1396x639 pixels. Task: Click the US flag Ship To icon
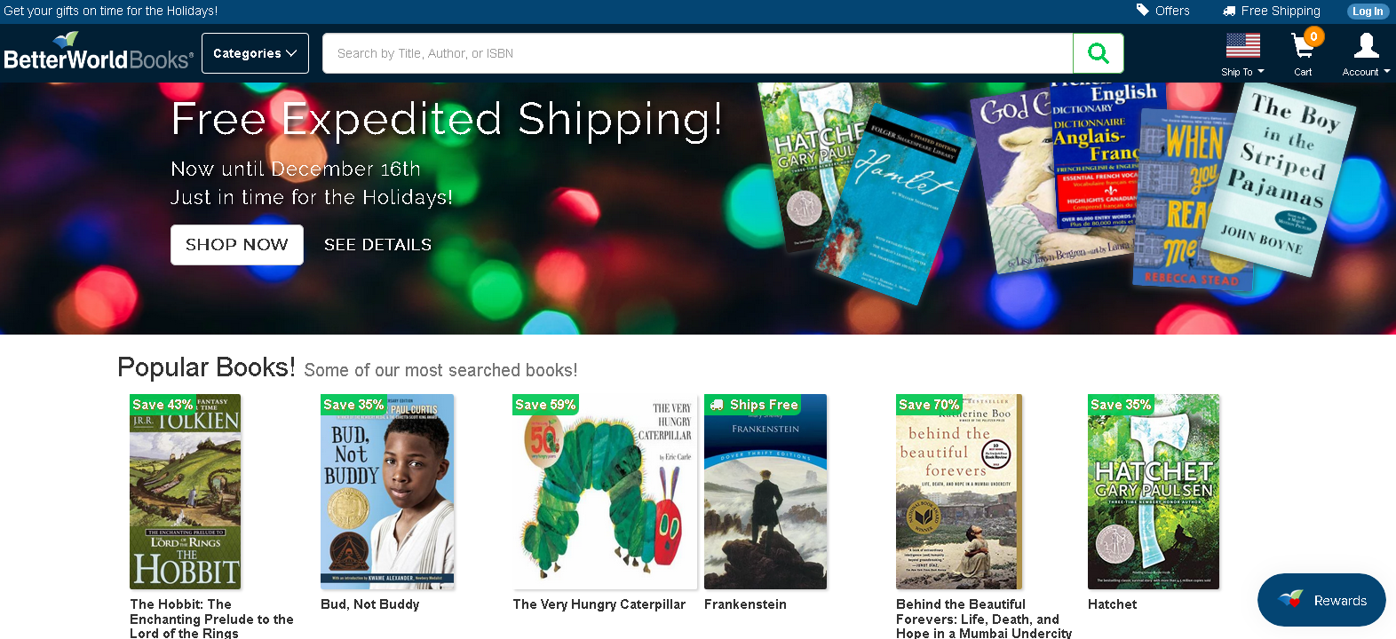click(x=1242, y=44)
